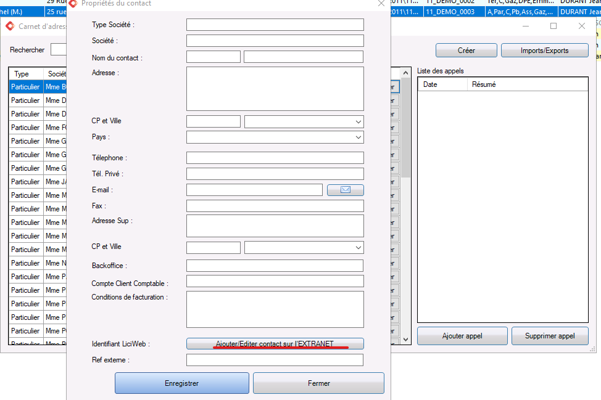The width and height of the screenshot is (601, 400).
Task: Click the Créer button
Action: pyautogui.click(x=466, y=51)
